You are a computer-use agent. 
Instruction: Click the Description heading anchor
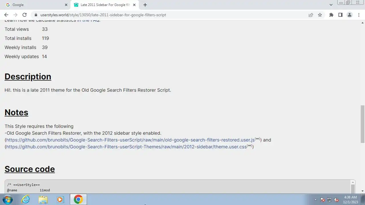coord(28,77)
